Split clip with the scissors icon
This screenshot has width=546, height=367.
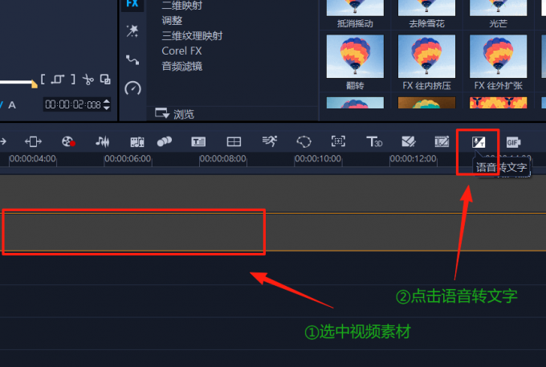[88, 80]
